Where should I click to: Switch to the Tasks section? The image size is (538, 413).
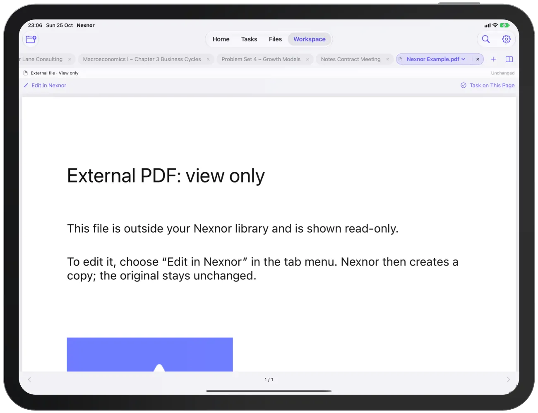click(x=249, y=39)
